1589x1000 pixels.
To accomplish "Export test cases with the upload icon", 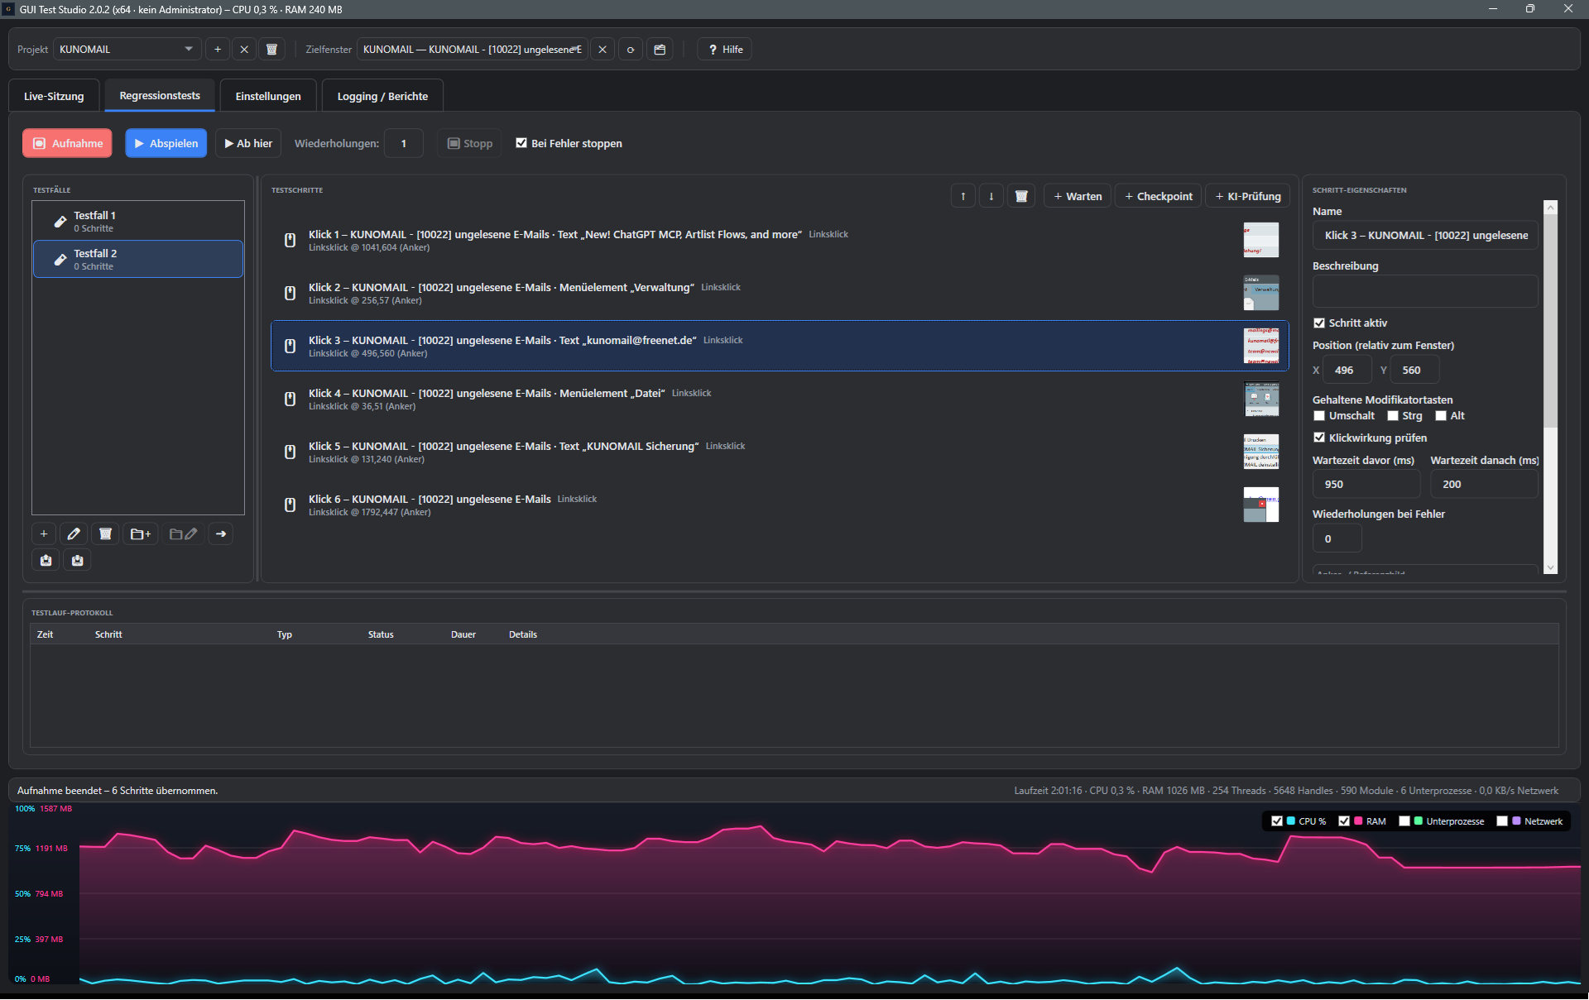I will (x=46, y=561).
